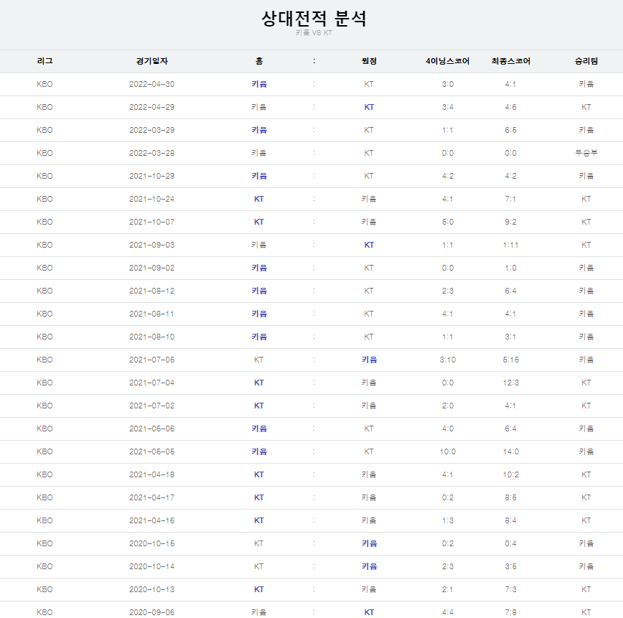Click home team KT in 2021-10-24 row
This screenshot has height=618, width=623.
pos(259,199)
